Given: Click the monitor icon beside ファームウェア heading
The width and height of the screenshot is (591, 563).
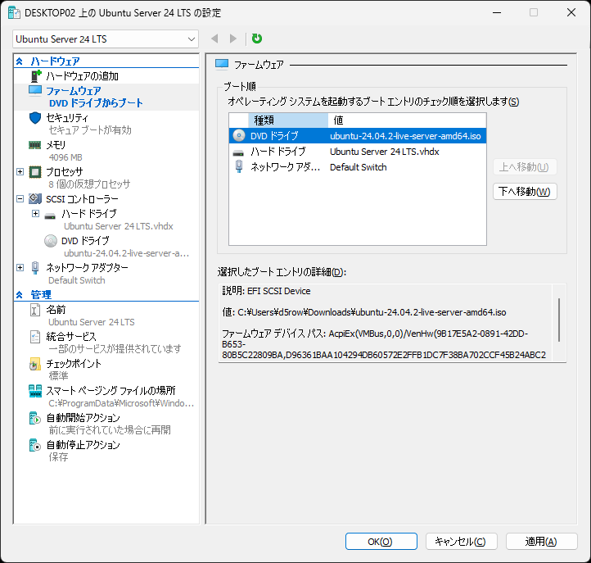Looking at the screenshot, I should click(222, 64).
